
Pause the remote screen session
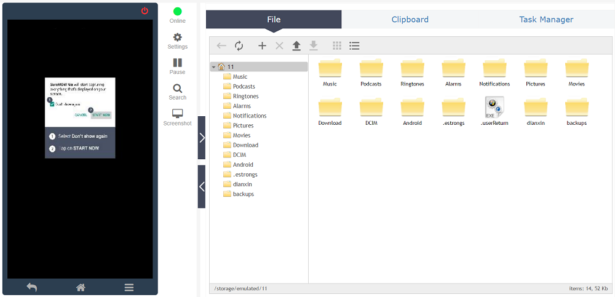(x=178, y=66)
